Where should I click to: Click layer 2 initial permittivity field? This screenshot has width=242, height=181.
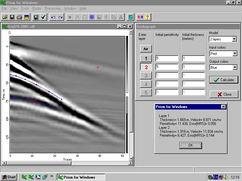click(x=167, y=67)
